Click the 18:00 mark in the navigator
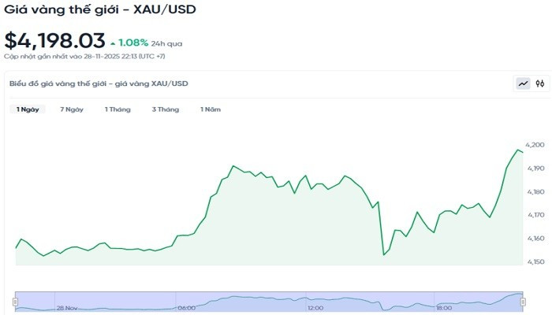This screenshot has width=552, height=315. pyautogui.click(x=444, y=308)
